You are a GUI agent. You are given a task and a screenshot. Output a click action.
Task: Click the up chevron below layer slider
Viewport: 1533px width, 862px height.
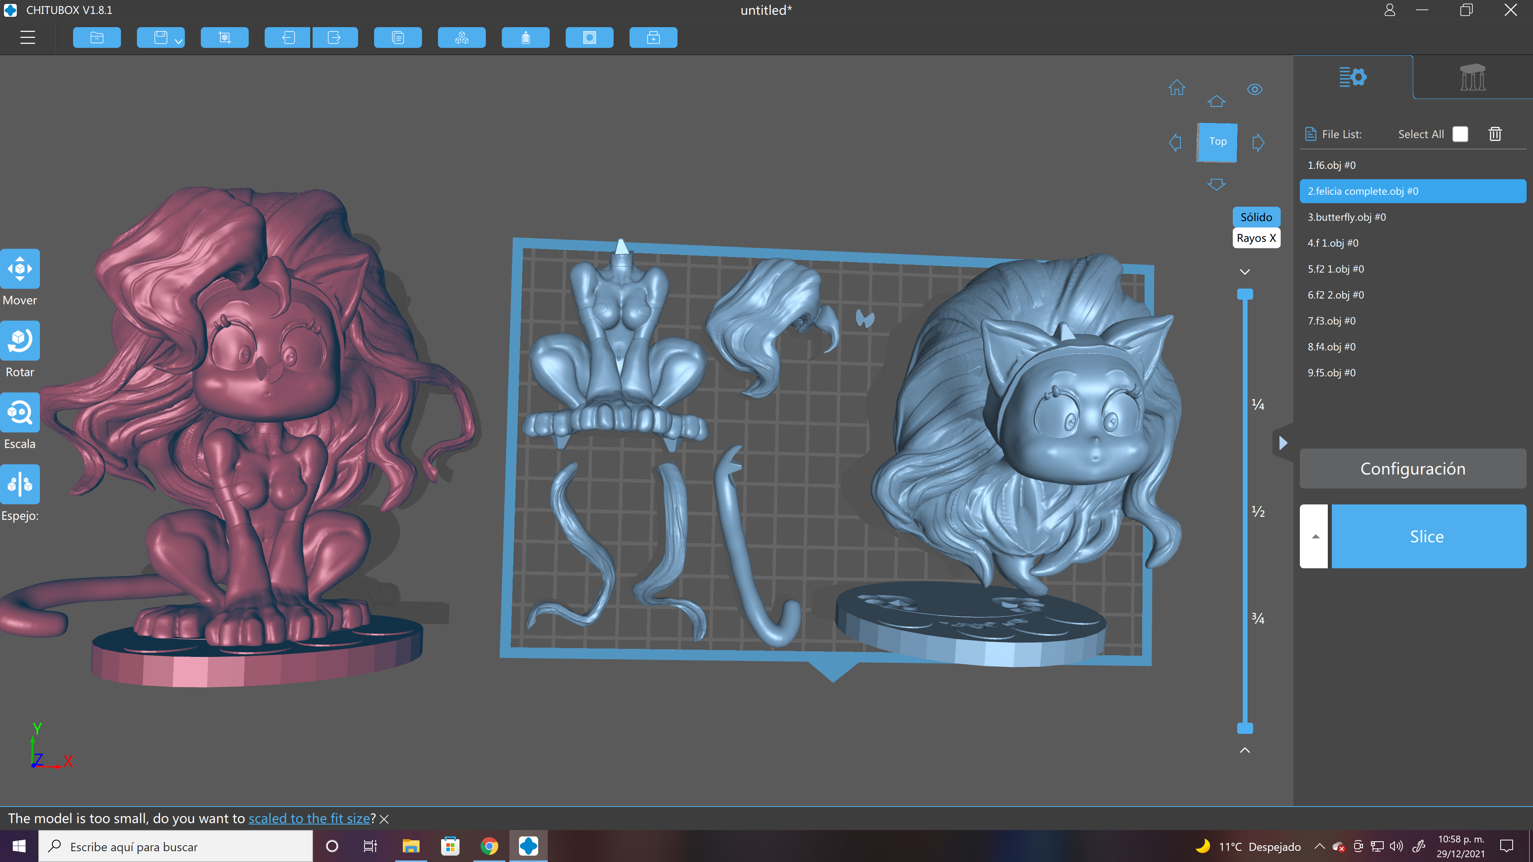pos(1244,750)
